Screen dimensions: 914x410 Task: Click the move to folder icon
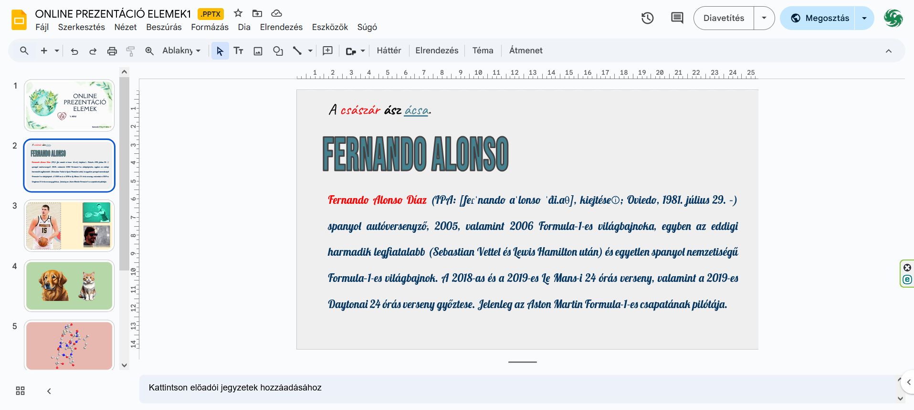257,13
